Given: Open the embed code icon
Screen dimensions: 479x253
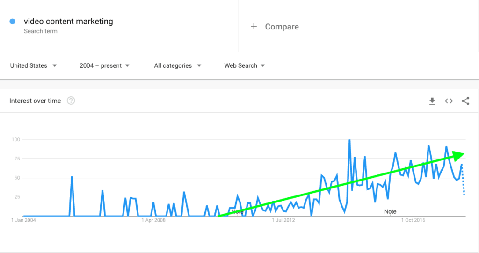Looking at the screenshot, I should pyautogui.click(x=449, y=101).
